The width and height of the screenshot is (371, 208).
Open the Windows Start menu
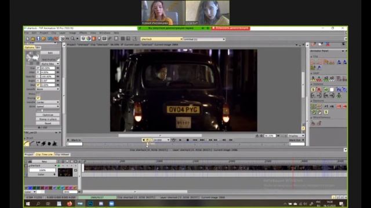[28, 203]
